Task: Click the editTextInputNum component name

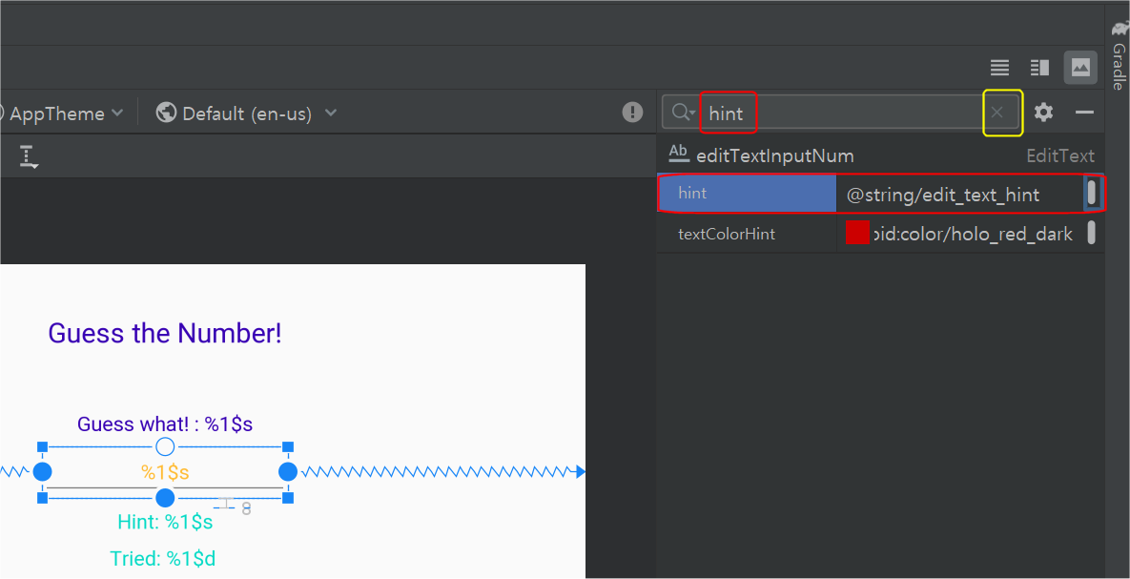Action: 774,155
